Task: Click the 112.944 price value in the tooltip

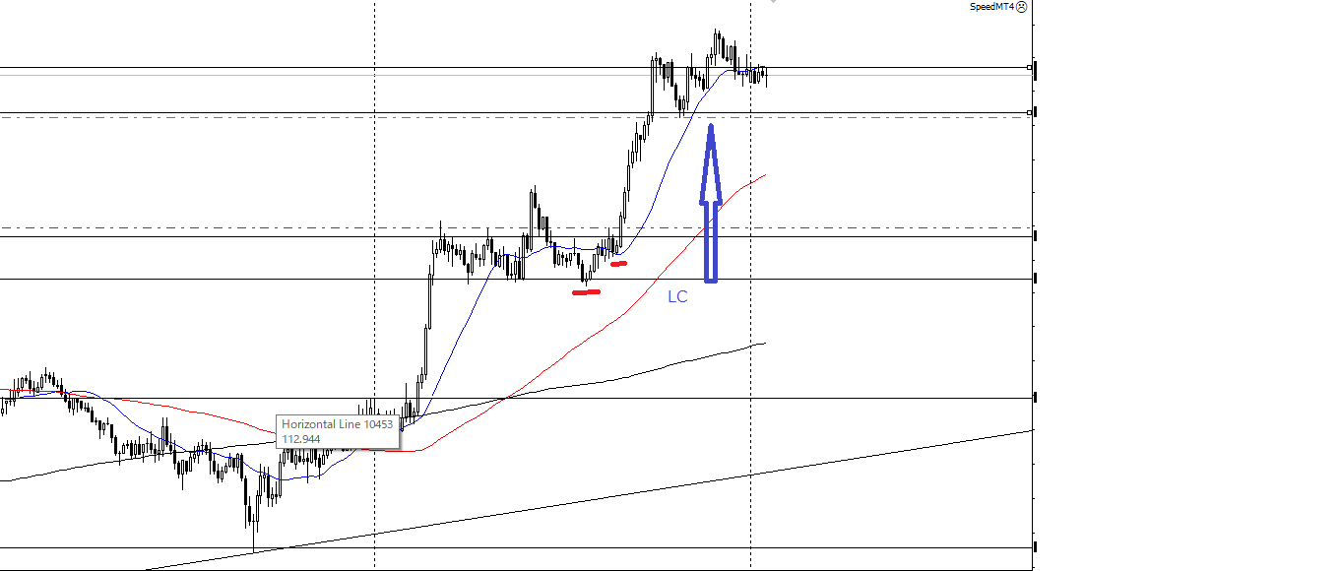Action: coord(300,438)
